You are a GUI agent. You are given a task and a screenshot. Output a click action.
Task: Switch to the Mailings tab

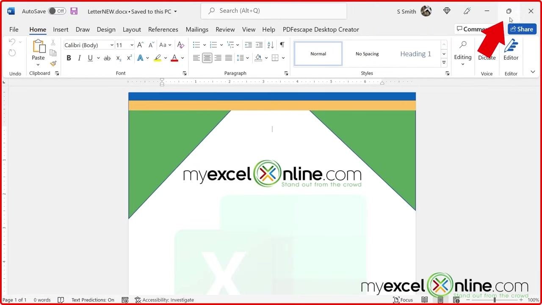point(197,29)
